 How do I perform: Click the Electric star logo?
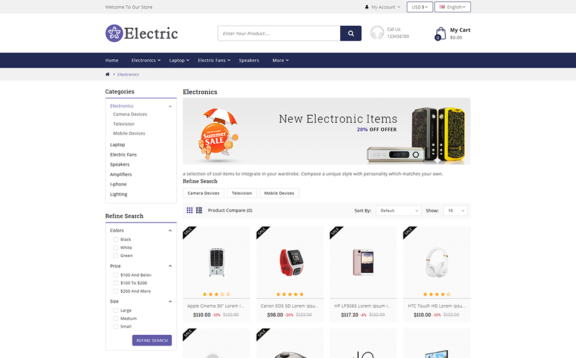[114, 33]
